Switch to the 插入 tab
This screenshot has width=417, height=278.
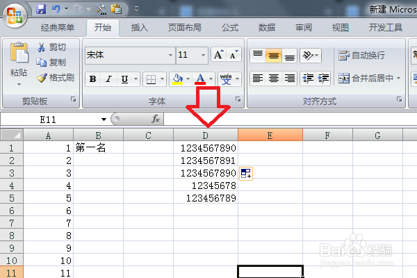pos(140,27)
